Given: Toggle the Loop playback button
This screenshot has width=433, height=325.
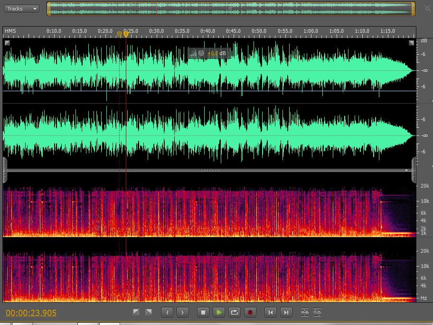Looking at the screenshot, I should pos(235,312).
